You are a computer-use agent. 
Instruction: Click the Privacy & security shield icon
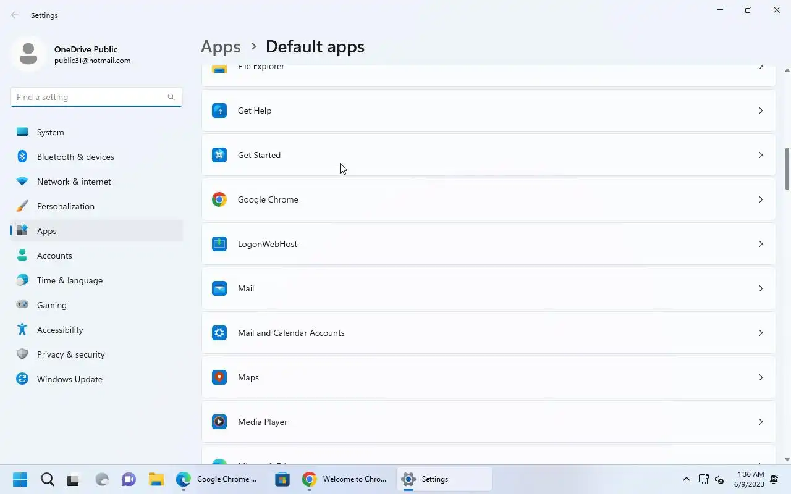point(22,354)
